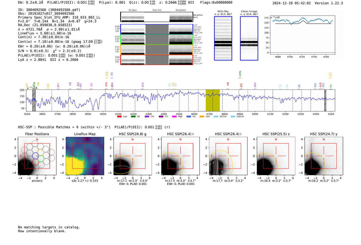Select the HSC SSP r-band cutout
Image resolution: width=361 pixels, height=245 pixels.
[180, 156]
